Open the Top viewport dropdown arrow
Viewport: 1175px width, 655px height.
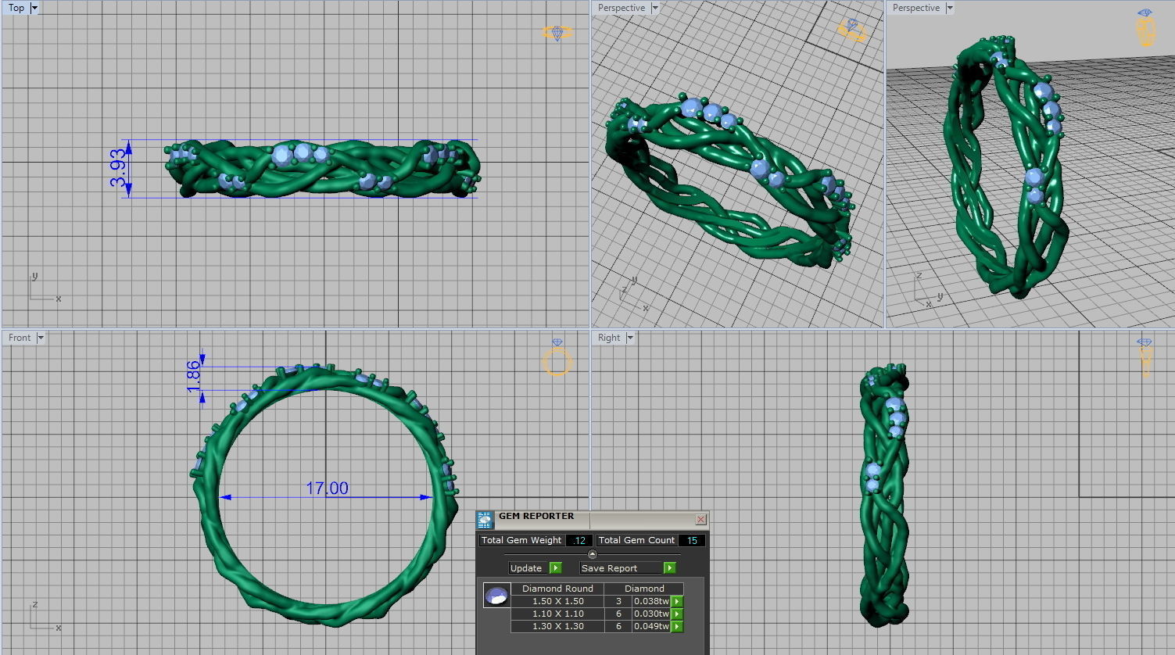(x=34, y=8)
